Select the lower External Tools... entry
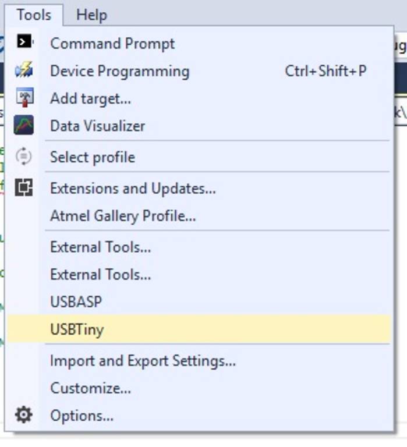 (100, 274)
